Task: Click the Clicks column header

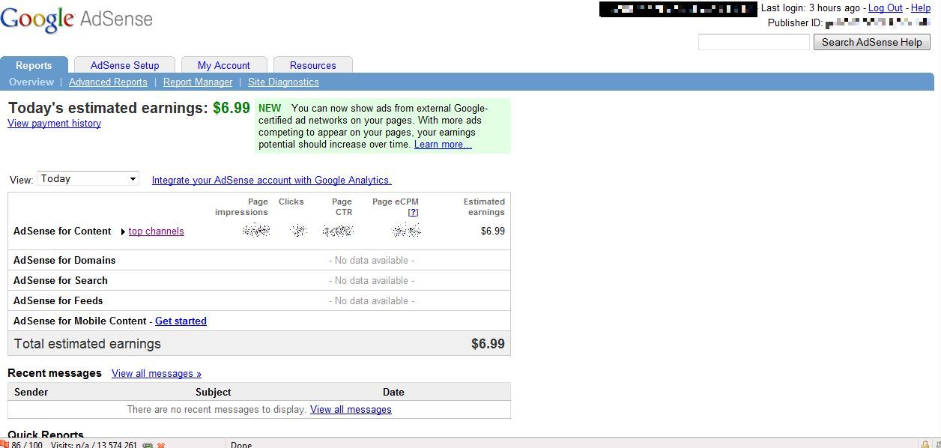Action: (x=291, y=202)
